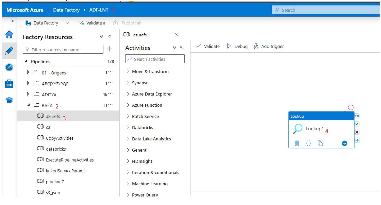The height and width of the screenshot is (205, 381).
Task: Clone Lookup1 activity with copy icon
Action: click(320, 143)
